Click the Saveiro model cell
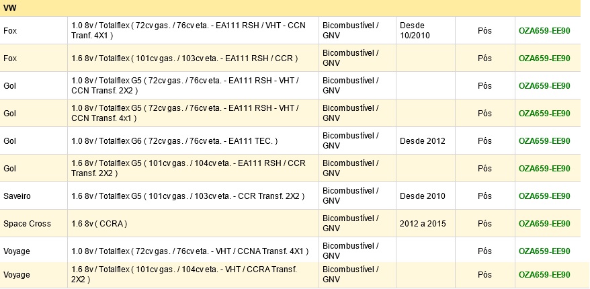Screen dimensions: 590x289 point(34,196)
